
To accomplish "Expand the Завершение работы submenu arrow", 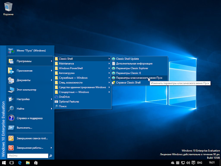I will 51,148.
